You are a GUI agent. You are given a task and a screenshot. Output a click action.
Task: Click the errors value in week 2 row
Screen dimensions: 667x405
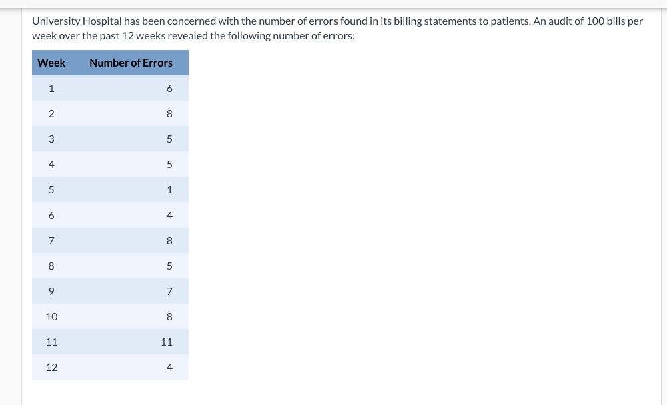169,113
